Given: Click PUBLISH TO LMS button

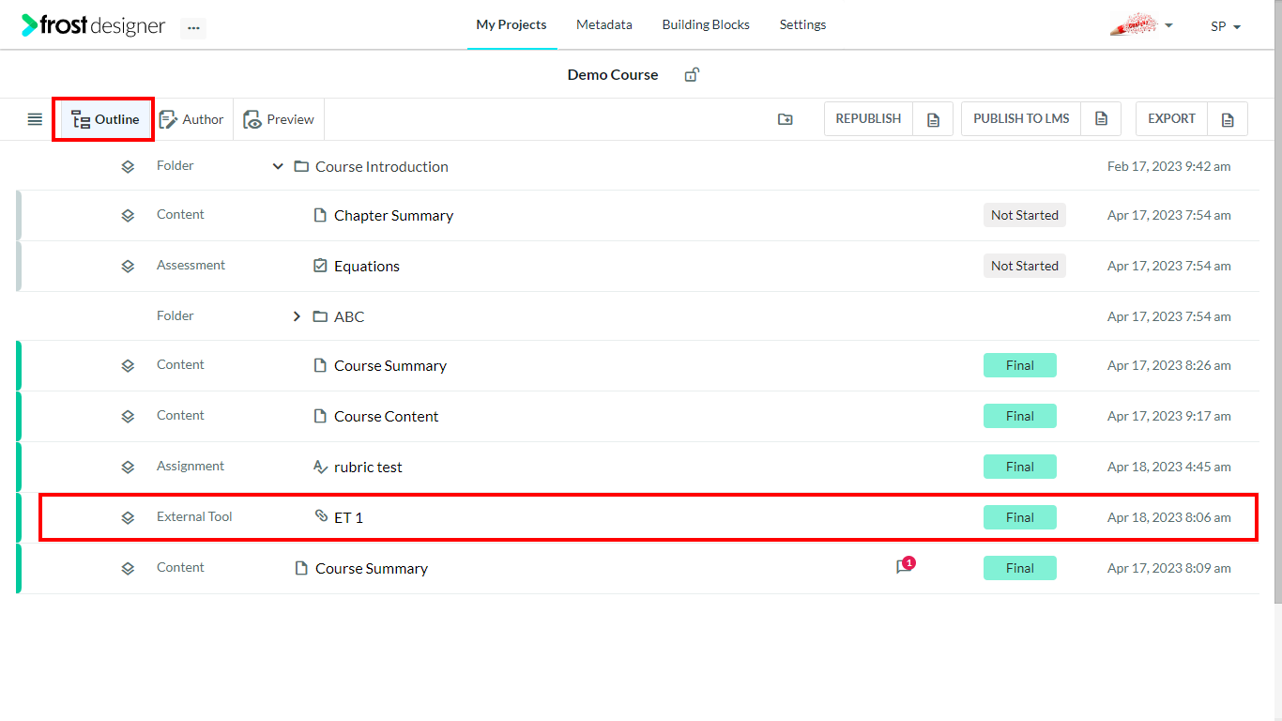Looking at the screenshot, I should 1021,119.
